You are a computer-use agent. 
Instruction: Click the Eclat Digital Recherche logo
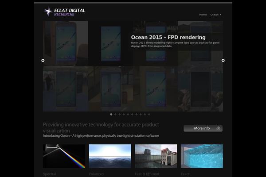(64, 12)
